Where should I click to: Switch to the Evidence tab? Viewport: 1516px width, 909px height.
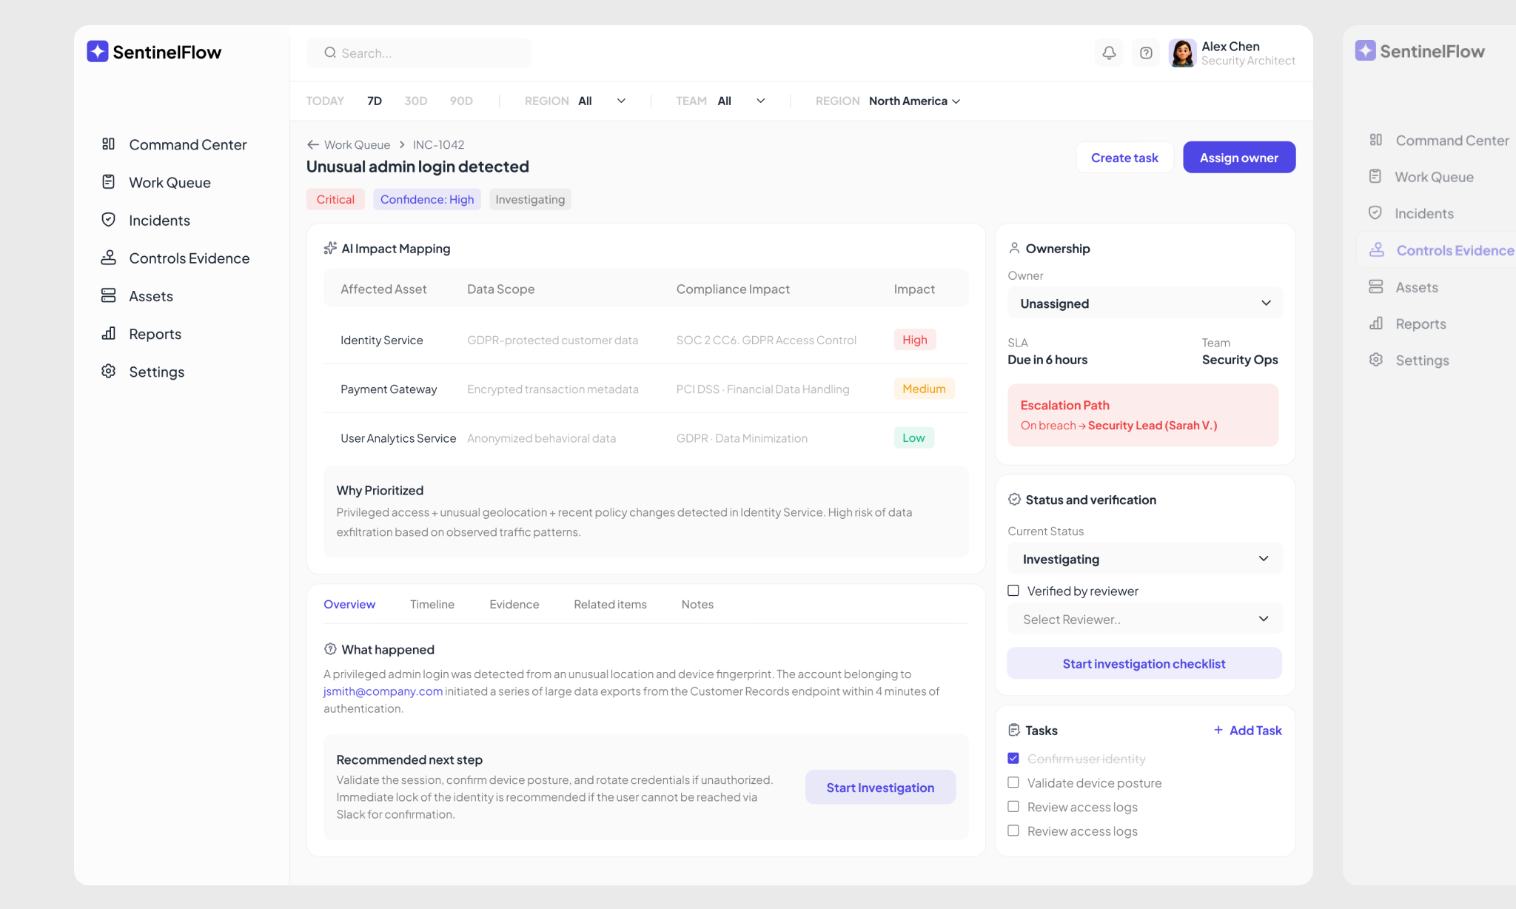514,604
